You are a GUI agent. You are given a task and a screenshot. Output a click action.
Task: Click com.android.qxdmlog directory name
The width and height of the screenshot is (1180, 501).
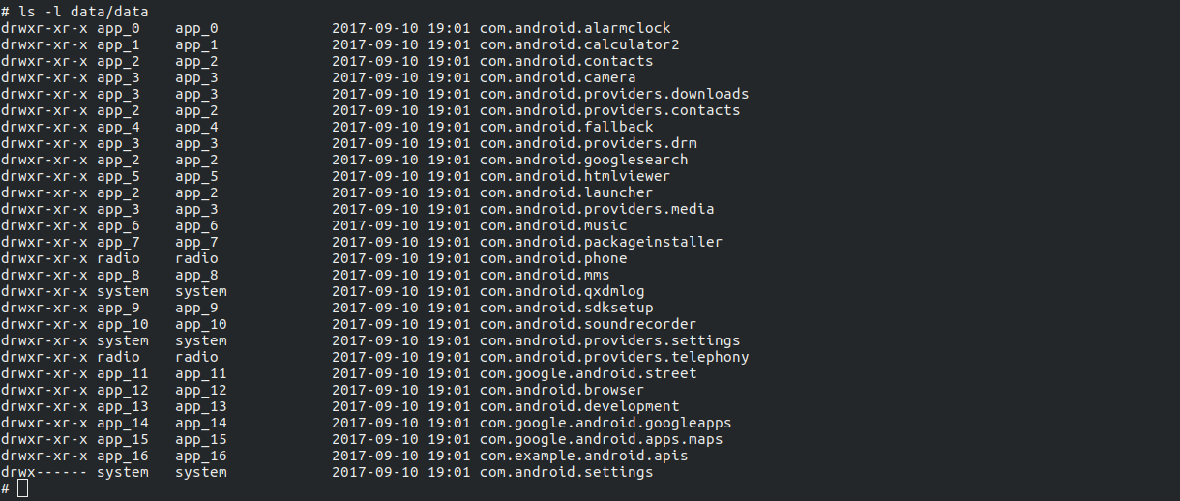(562, 291)
